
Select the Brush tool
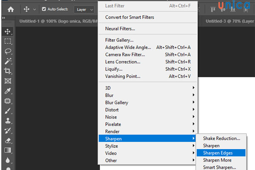(x=8, y=110)
